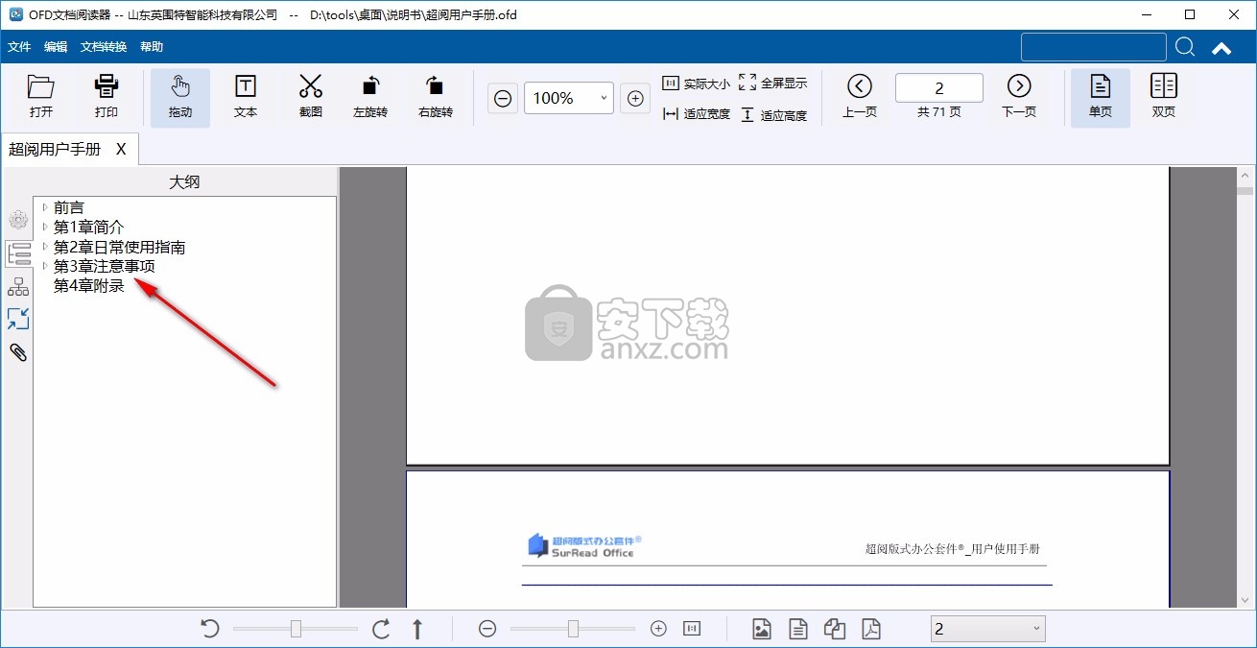1257x648 pixels.
Task: Open the 编辑 menu
Action: (x=56, y=47)
